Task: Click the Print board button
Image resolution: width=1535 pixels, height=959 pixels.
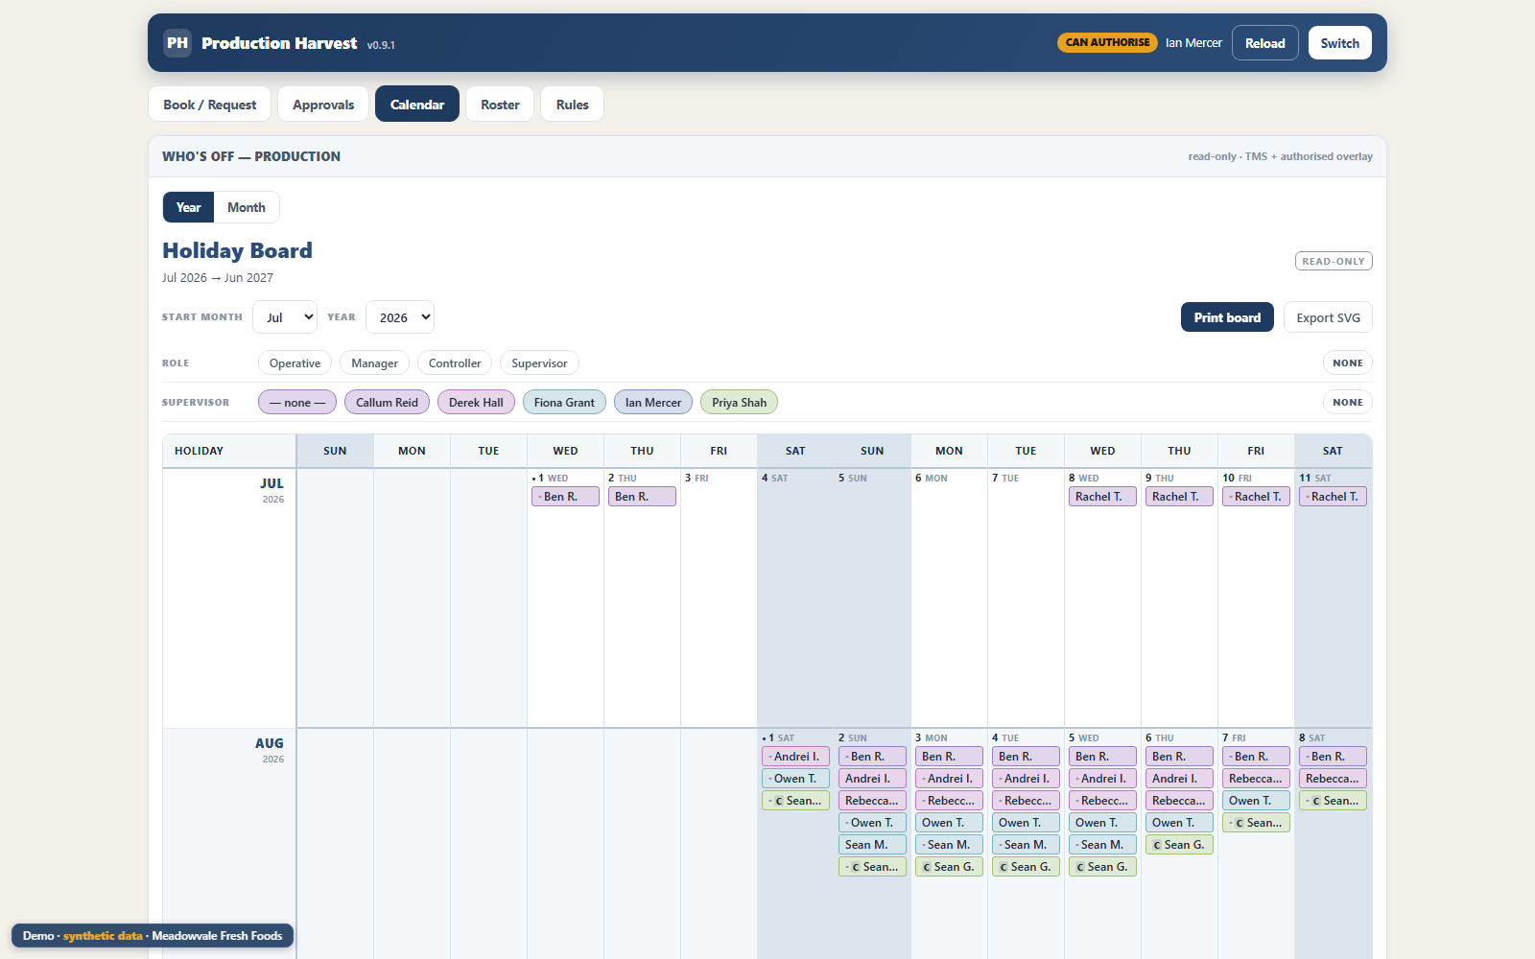Action: point(1227,317)
